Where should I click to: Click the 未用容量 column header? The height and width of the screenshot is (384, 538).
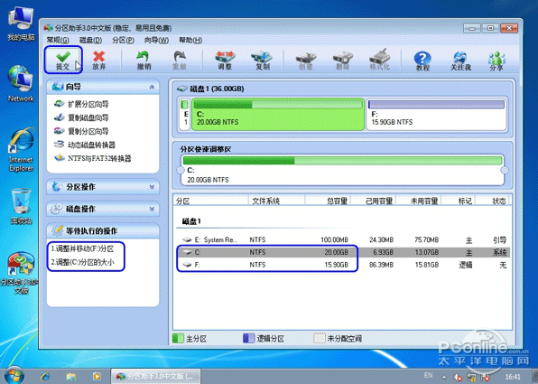coord(419,201)
